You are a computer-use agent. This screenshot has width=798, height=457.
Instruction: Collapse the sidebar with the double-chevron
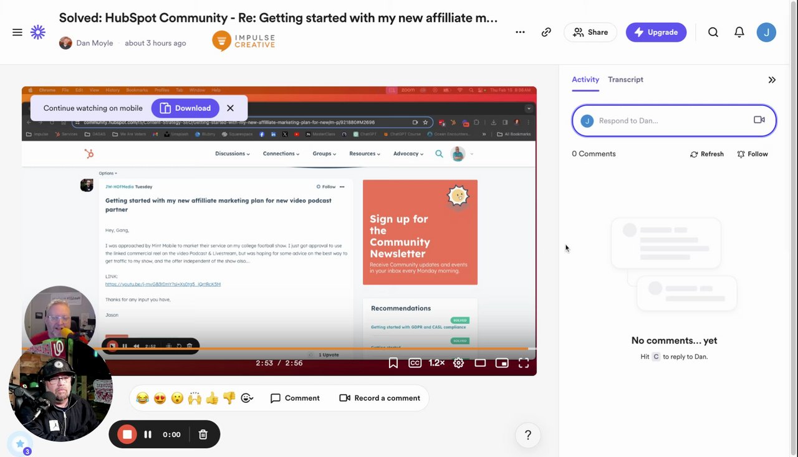tap(772, 80)
